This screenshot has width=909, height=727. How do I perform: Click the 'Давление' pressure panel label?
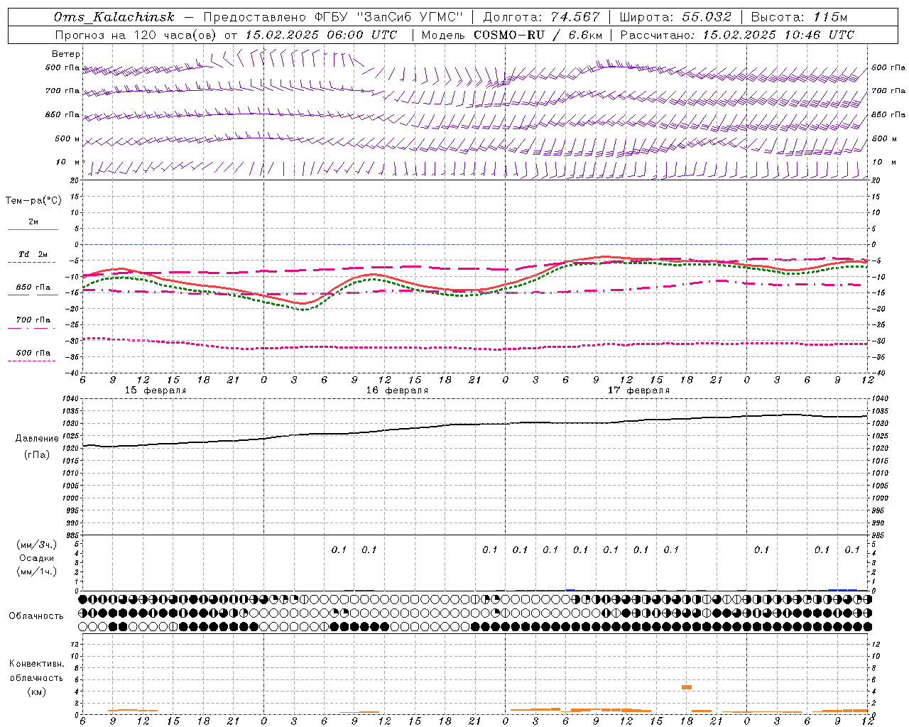point(37,439)
